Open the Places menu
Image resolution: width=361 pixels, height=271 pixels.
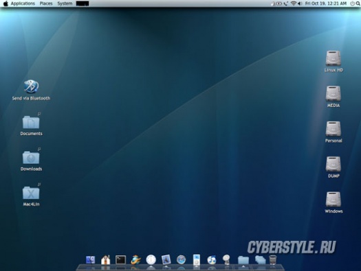pyautogui.click(x=46, y=3)
